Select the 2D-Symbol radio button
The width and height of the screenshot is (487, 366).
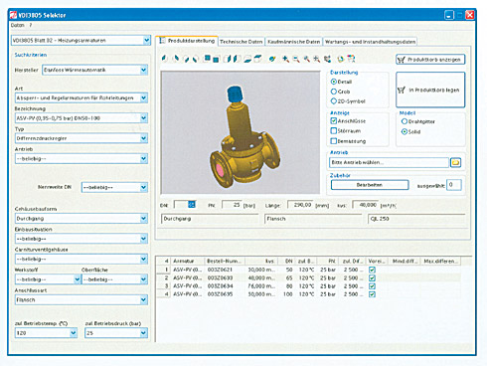pos(334,101)
